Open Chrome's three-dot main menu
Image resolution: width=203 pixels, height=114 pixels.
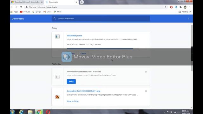tap(190, 7)
